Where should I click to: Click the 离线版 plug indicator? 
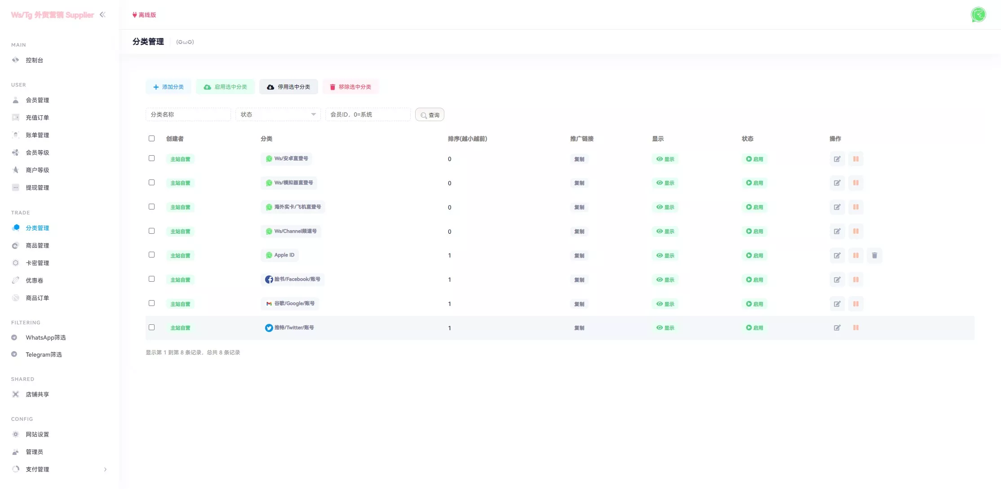pyautogui.click(x=144, y=15)
